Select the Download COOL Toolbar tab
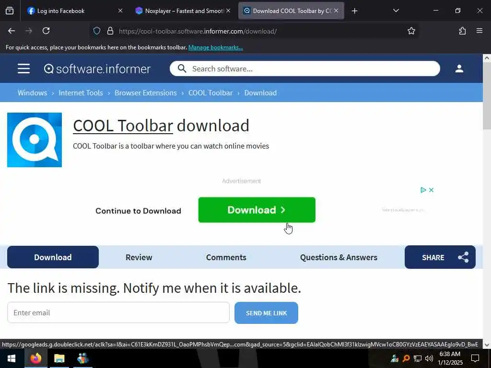491x368 pixels. coord(291,11)
